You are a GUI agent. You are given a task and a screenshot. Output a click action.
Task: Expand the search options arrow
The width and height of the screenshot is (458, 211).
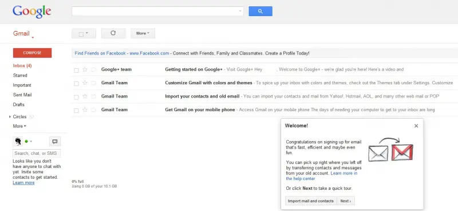(240, 11)
